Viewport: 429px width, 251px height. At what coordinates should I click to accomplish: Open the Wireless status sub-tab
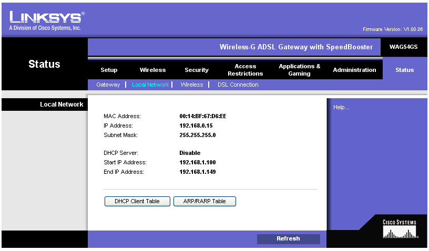[x=192, y=85]
